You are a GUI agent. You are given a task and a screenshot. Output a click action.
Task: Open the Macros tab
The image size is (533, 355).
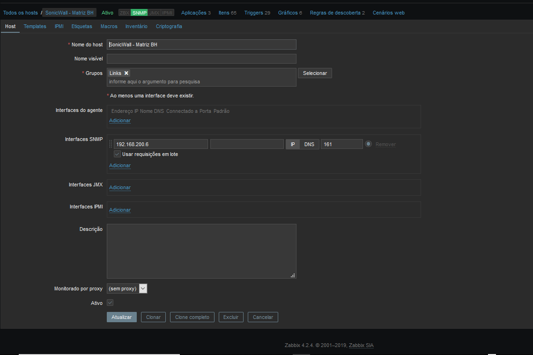click(109, 26)
